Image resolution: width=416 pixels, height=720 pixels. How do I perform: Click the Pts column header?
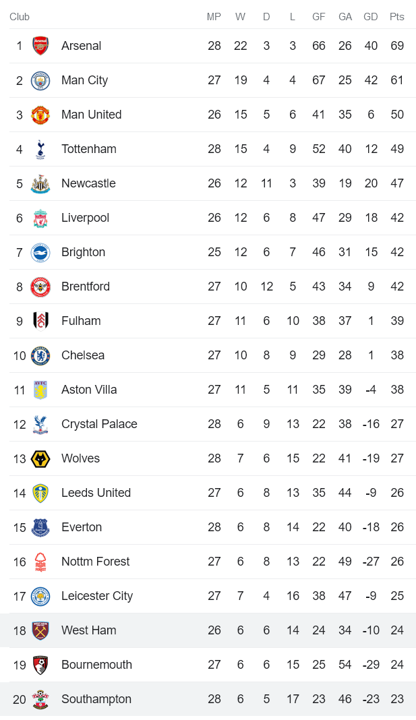click(x=396, y=17)
